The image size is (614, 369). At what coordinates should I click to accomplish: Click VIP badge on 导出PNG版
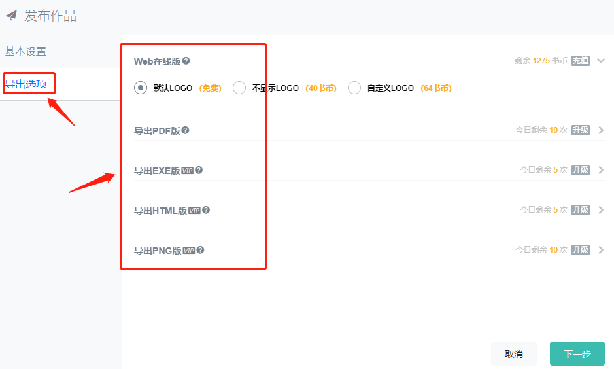(189, 251)
